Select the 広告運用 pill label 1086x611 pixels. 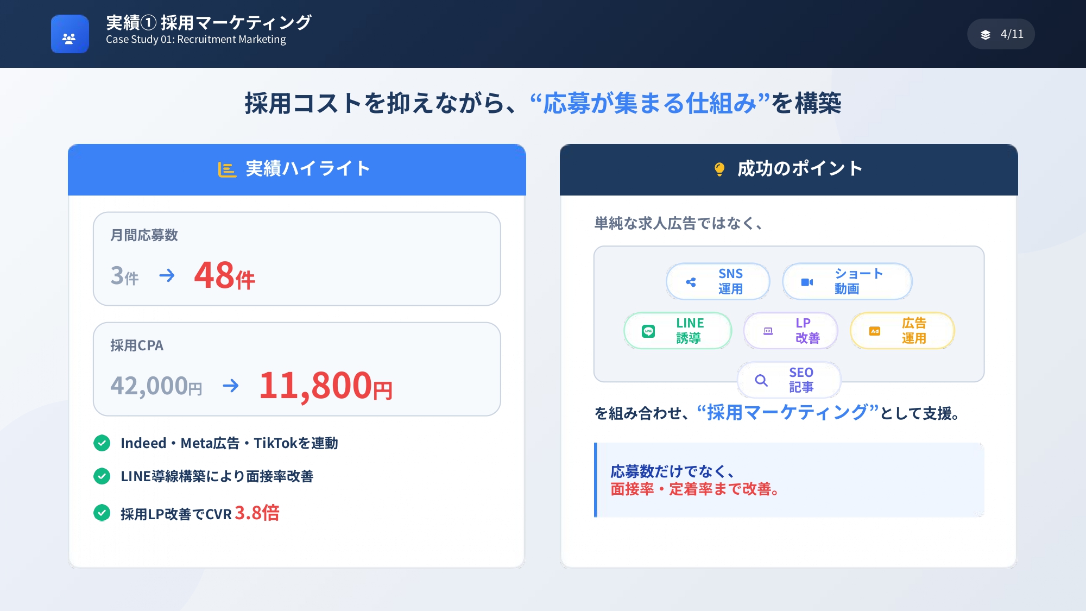(x=914, y=331)
